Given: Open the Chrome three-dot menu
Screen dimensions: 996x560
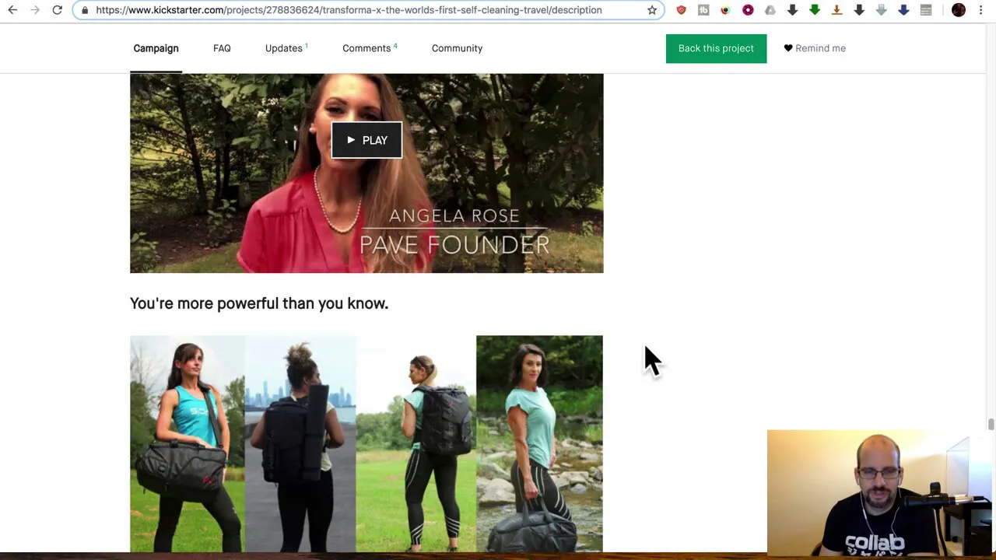Looking at the screenshot, I should [980, 10].
